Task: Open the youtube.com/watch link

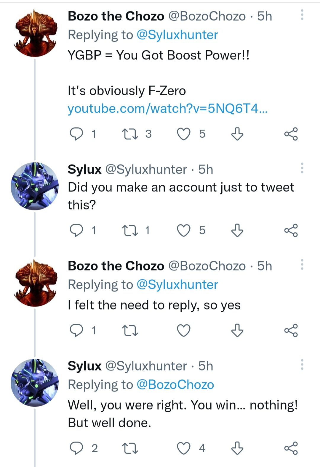Action: (x=167, y=109)
